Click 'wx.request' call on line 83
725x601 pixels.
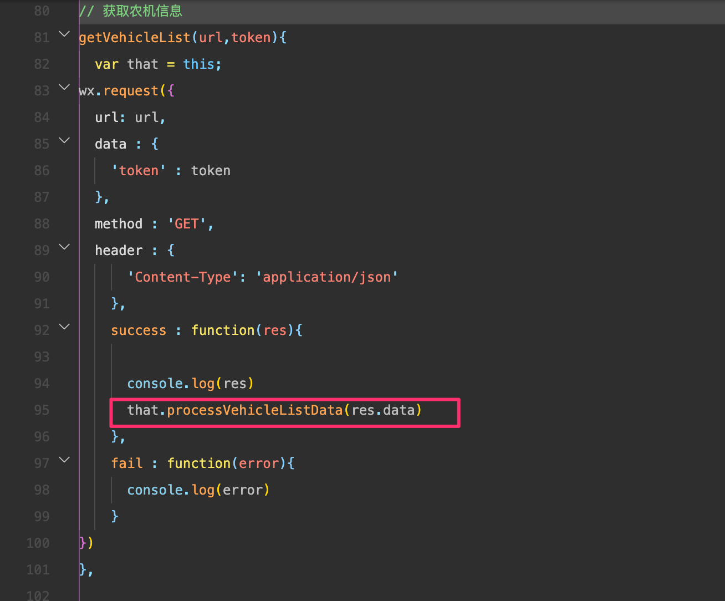[x=119, y=91]
